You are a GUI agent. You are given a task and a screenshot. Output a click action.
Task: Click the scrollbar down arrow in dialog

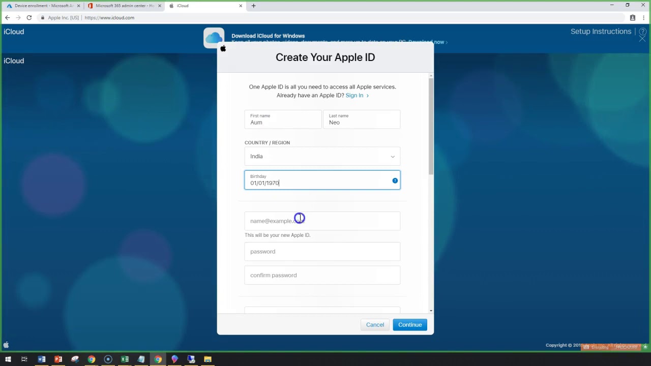point(431,311)
